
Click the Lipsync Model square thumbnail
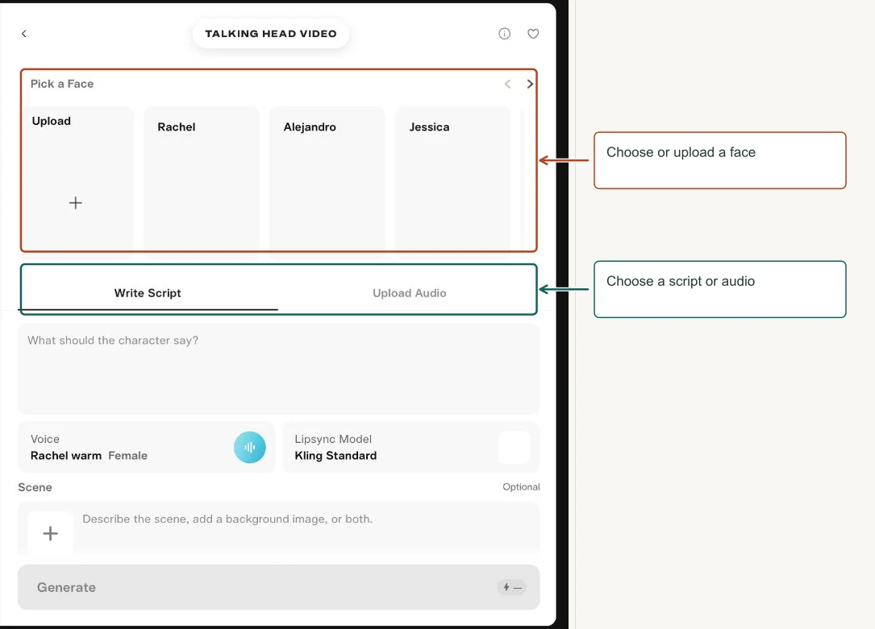(x=514, y=447)
